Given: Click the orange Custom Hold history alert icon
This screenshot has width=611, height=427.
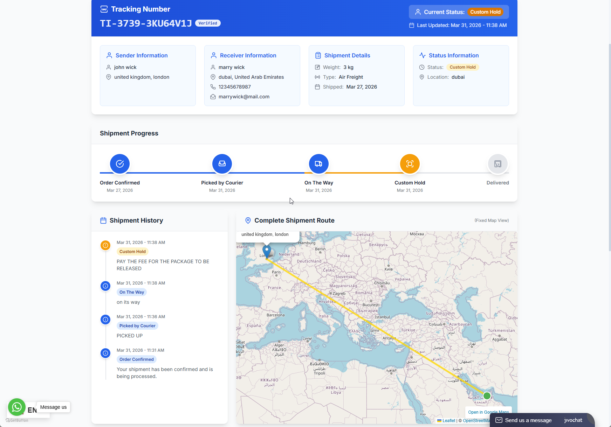Looking at the screenshot, I should (x=105, y=245).
